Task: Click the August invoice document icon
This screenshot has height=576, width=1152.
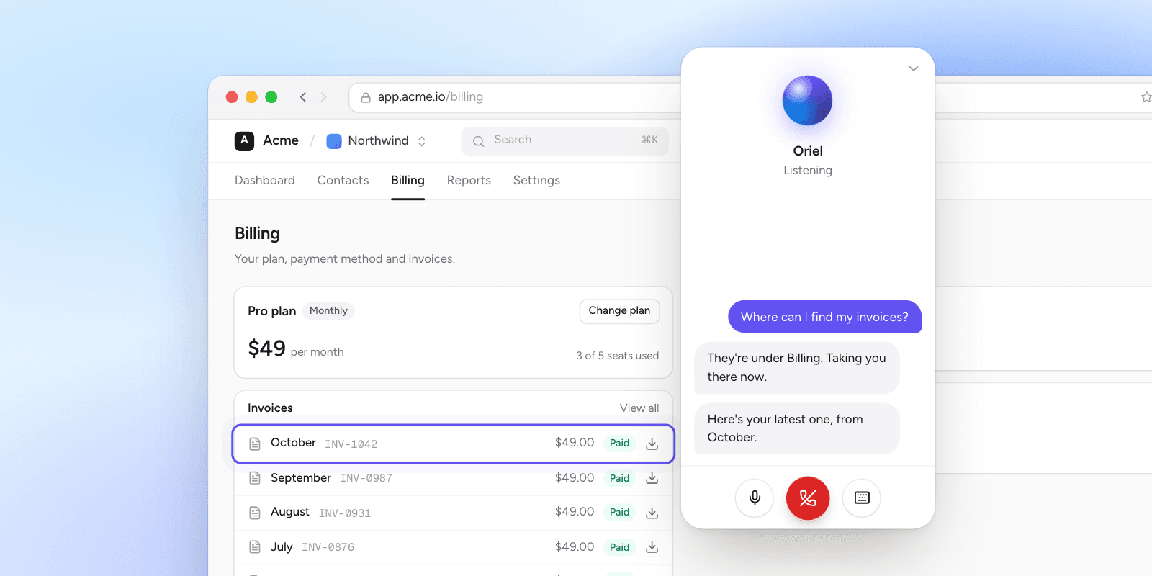Action: pos(254,513)
